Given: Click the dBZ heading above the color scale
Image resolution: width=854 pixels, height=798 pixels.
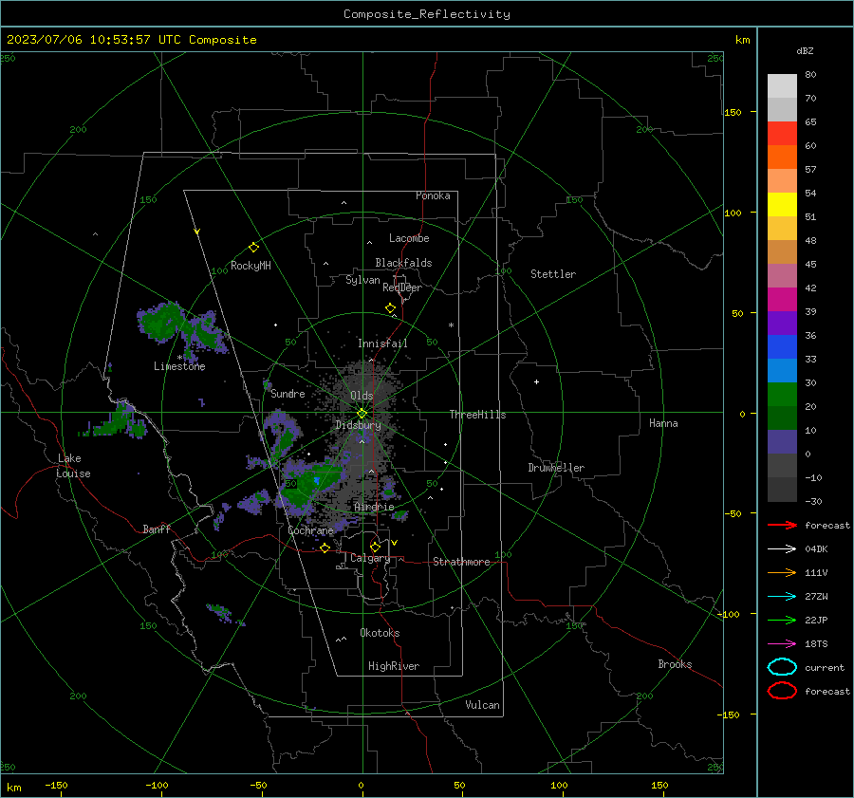Looking at the screenshot, I should (x=805, y=50).
